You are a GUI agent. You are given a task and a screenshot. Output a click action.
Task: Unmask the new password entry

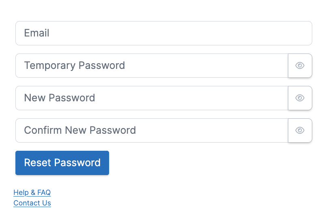point(300,98)
